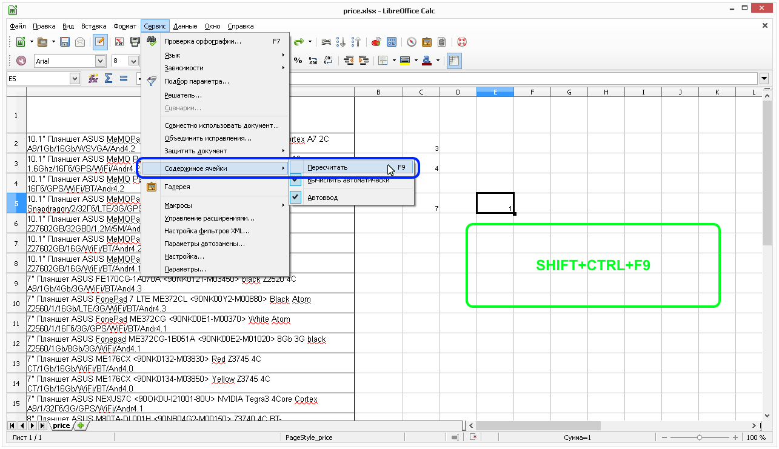Sort descending toolbar icon
Viewport: 779px width, 449px height.
356,42
